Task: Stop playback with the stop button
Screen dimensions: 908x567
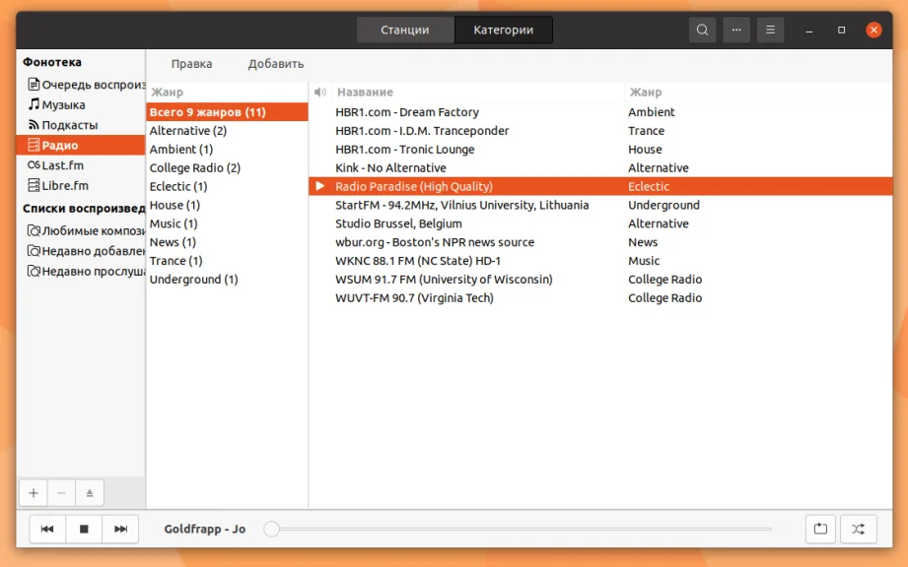Action: coord(84,530)
